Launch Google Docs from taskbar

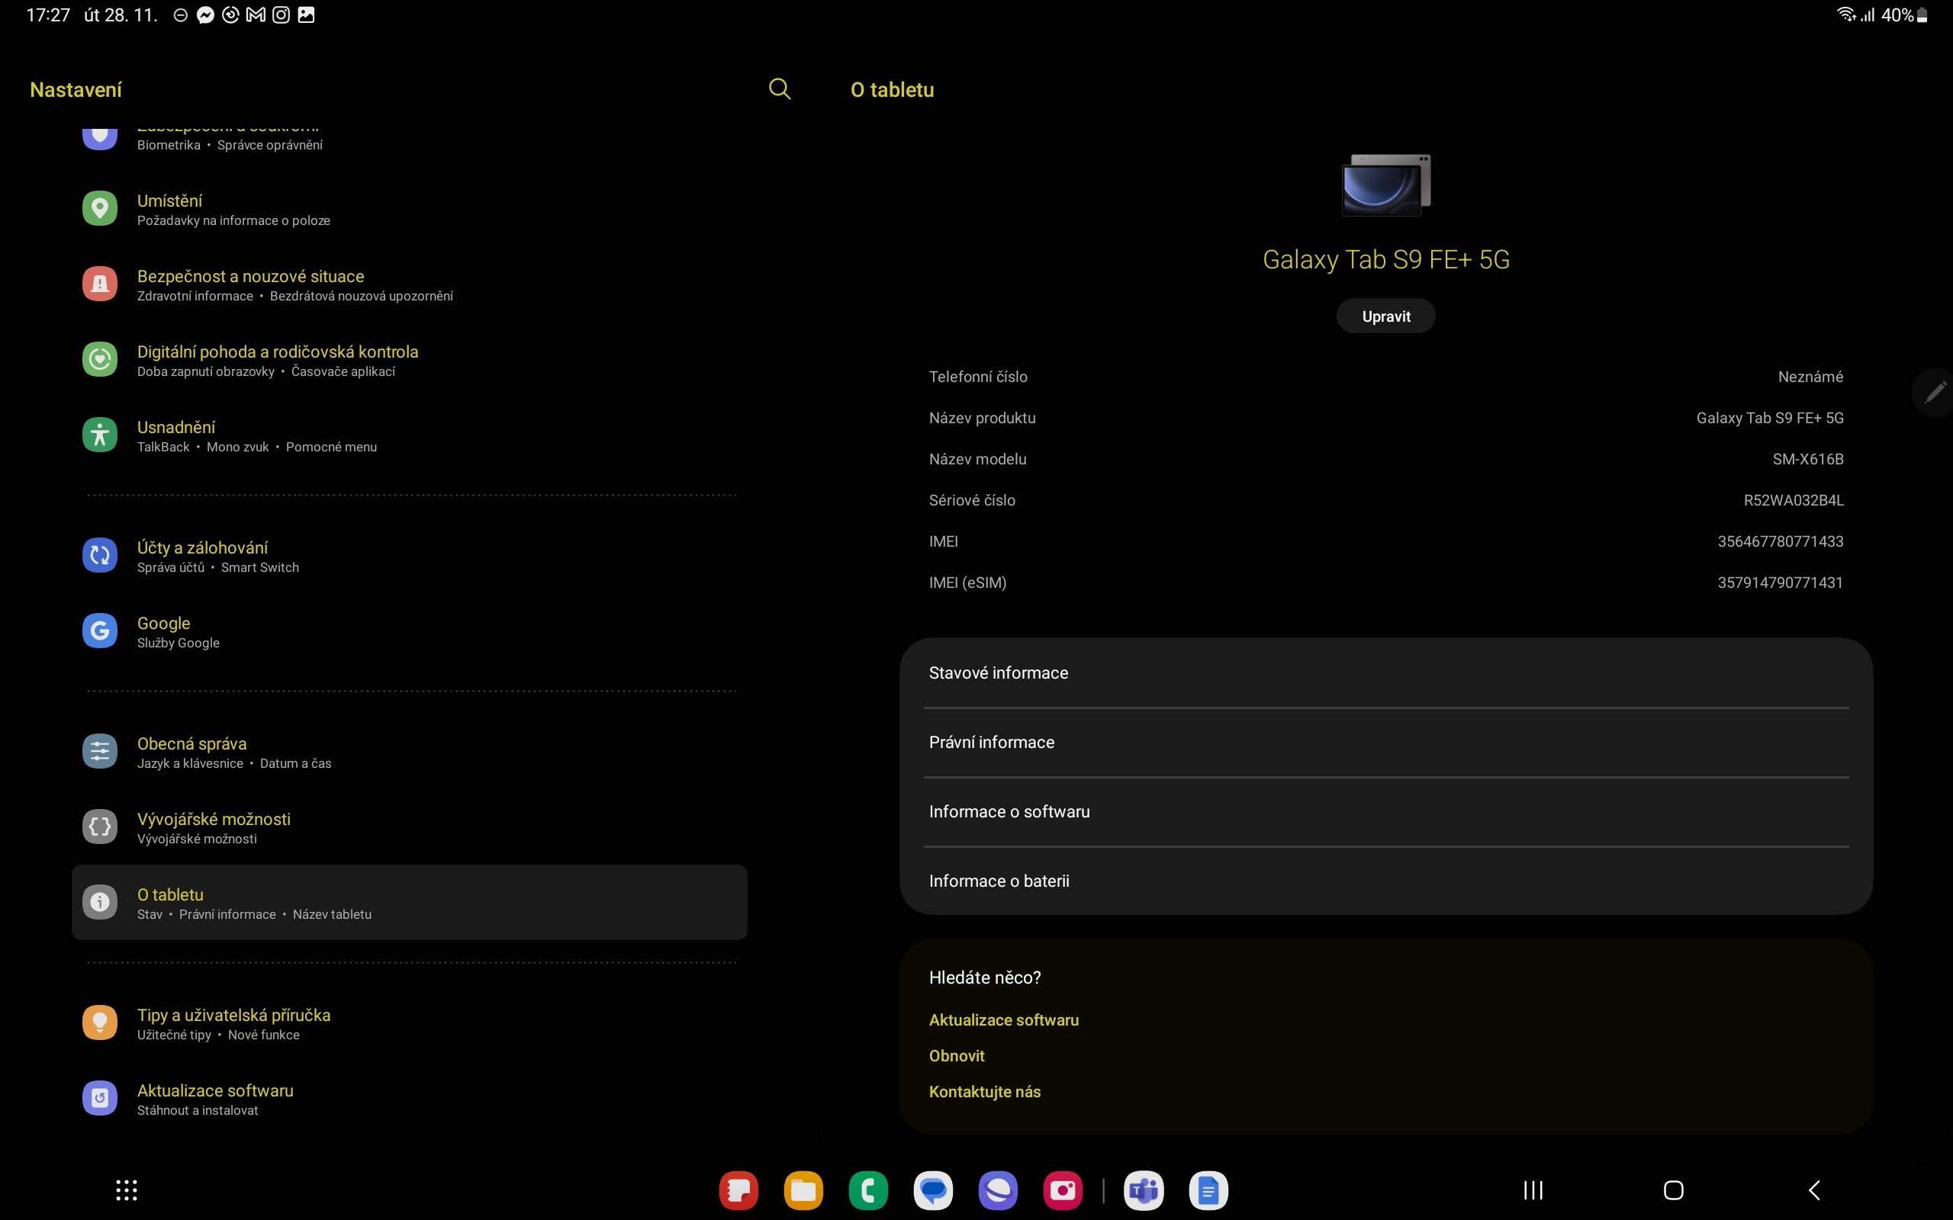coord(1208,1190)
